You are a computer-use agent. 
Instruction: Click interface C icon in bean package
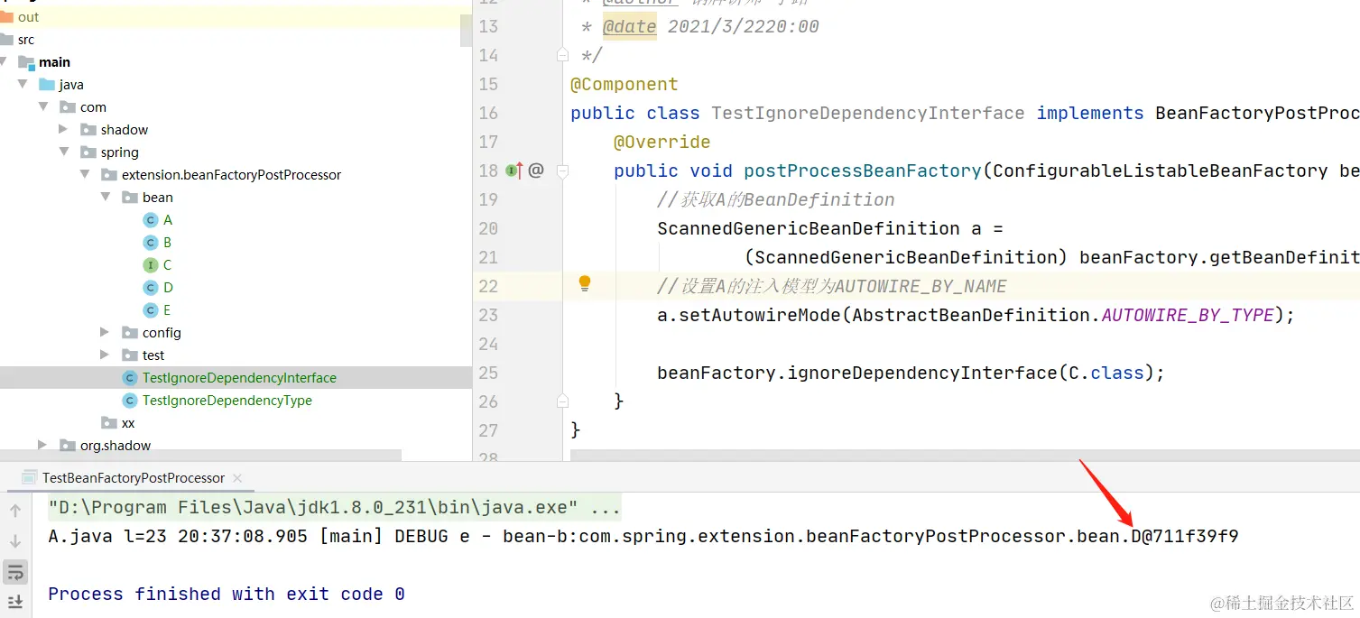pyautogui.click(x=151, y=265)
